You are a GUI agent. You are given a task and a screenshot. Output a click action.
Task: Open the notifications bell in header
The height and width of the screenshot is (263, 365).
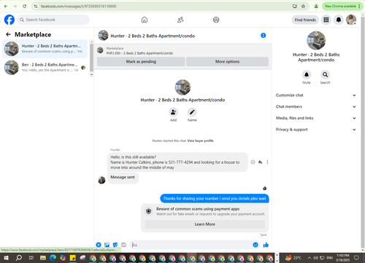pyautogui.click(x=339, y=20)
